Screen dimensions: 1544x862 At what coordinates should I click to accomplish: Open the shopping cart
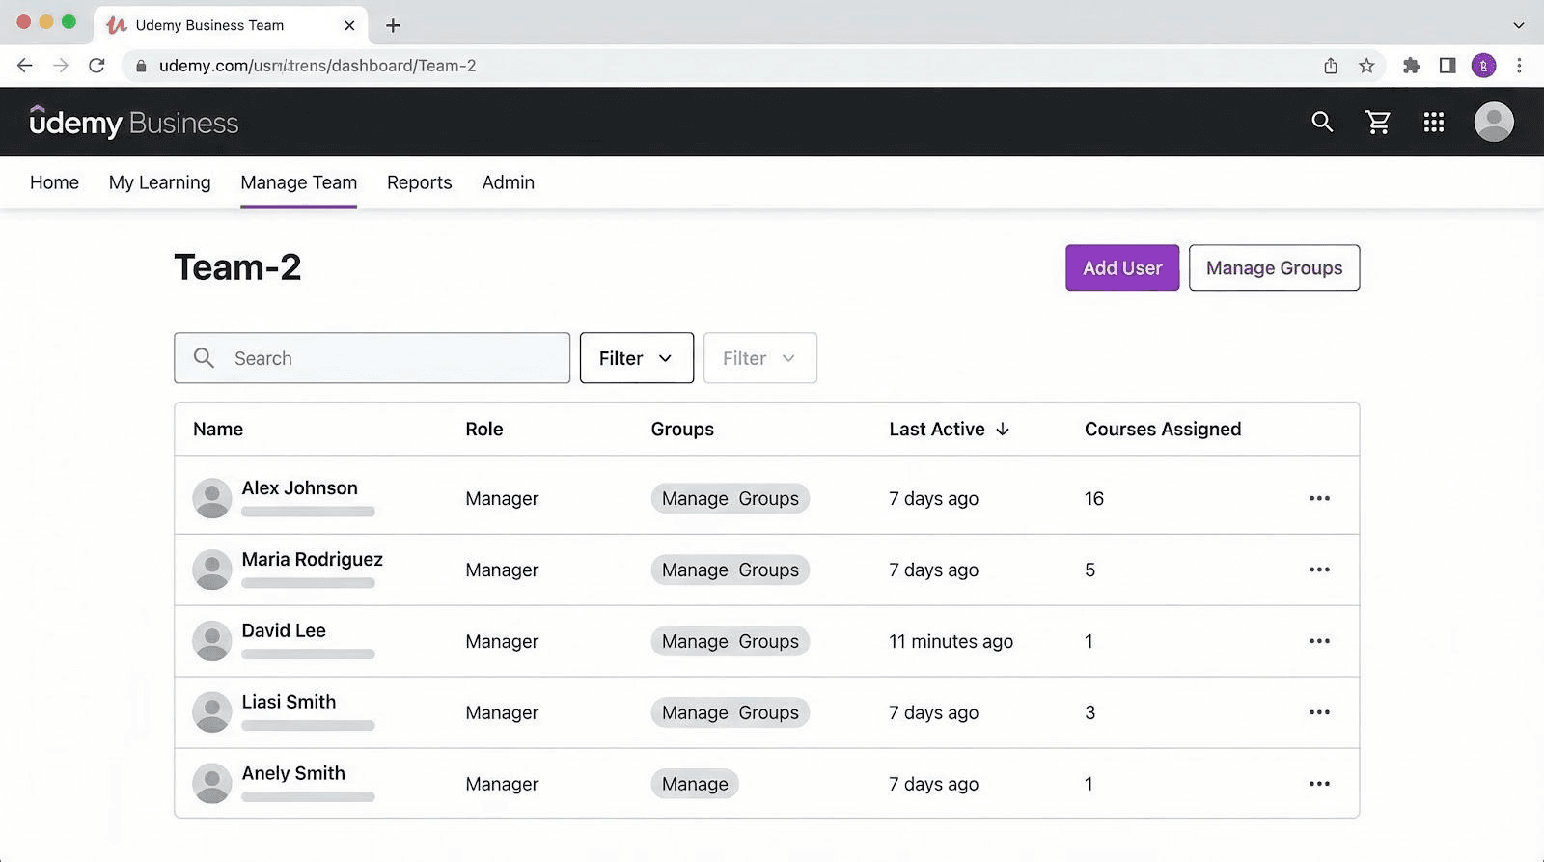point(1378,122)
